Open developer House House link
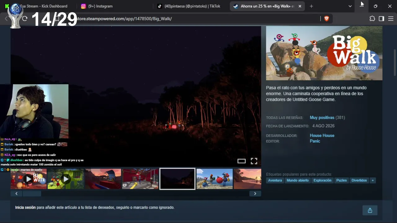Image resolution: width=397 pixels, height=223 pixels. pos(322,136)
